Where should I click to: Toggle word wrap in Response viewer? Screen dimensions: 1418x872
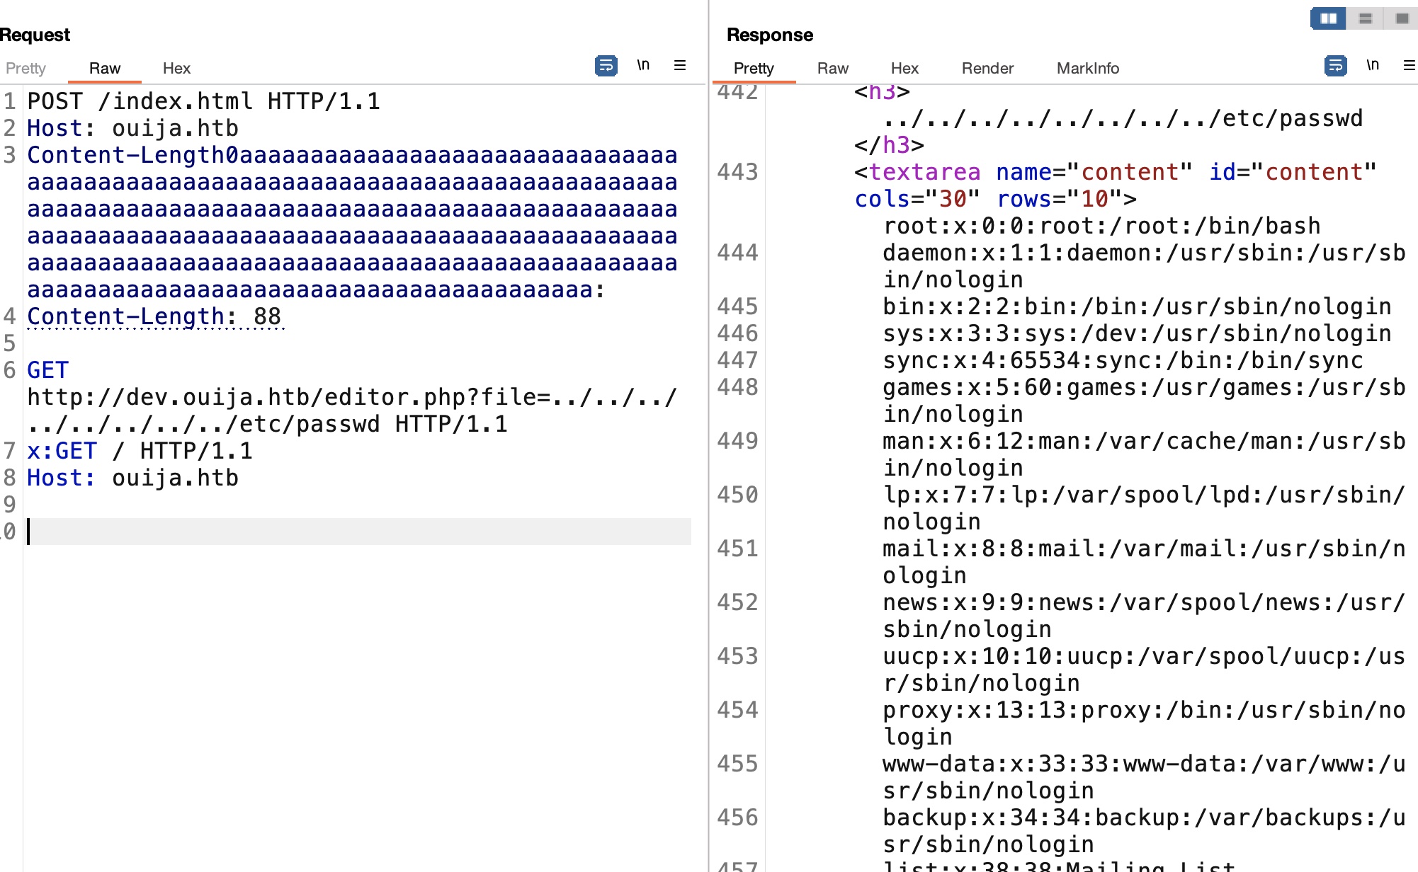(1335, 66)
